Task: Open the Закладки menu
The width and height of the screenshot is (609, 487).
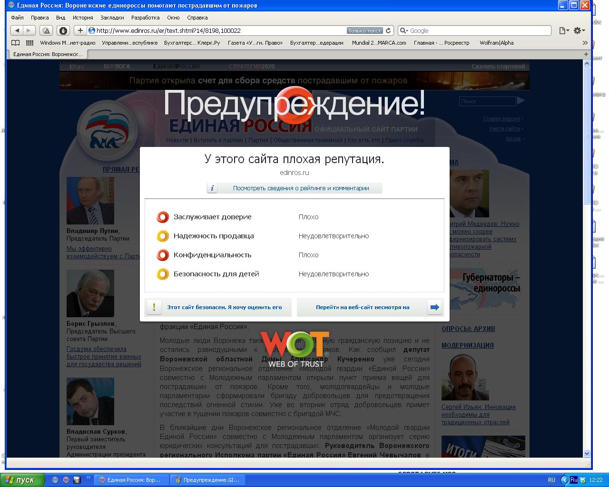Action: (x=112, y=18)
